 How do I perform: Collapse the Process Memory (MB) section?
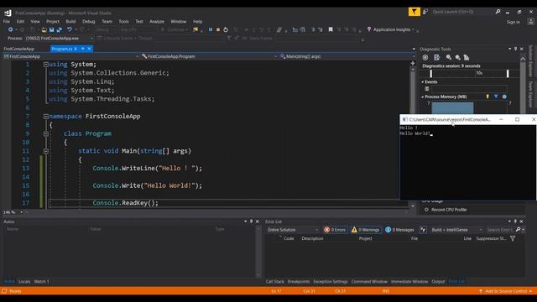pos(422,97)
